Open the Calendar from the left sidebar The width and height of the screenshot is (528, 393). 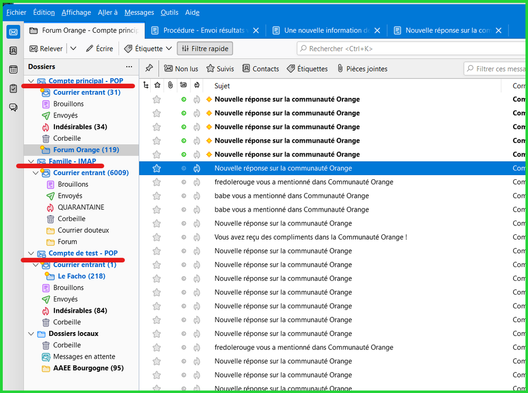tap(13, 69)
